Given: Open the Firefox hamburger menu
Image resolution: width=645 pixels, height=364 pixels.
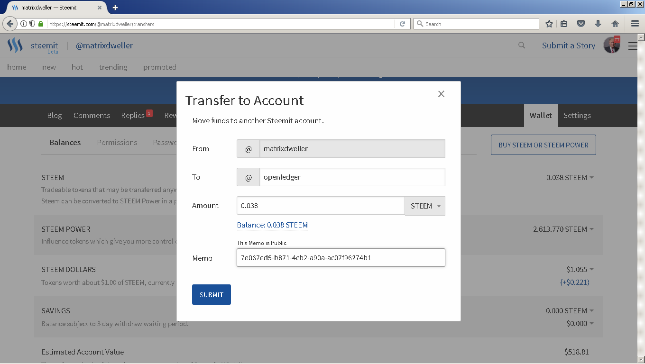Looking at the screenshot, I should tap(635, 24).
